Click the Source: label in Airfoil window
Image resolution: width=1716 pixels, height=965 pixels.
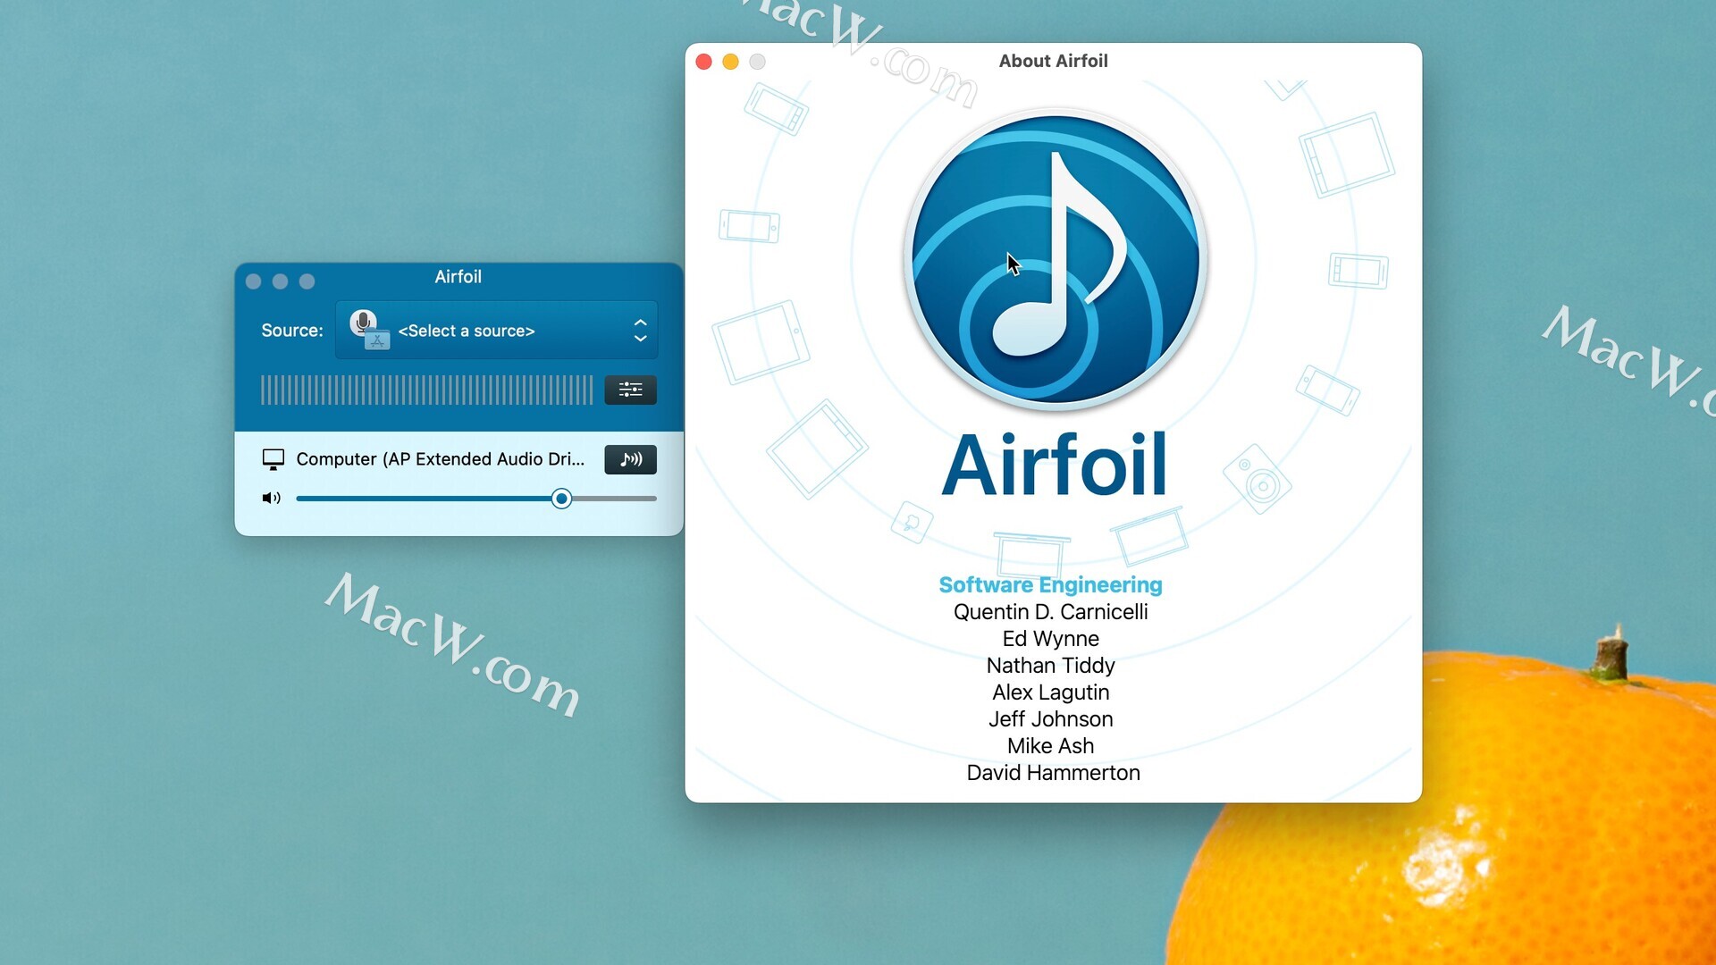point(292,331)
